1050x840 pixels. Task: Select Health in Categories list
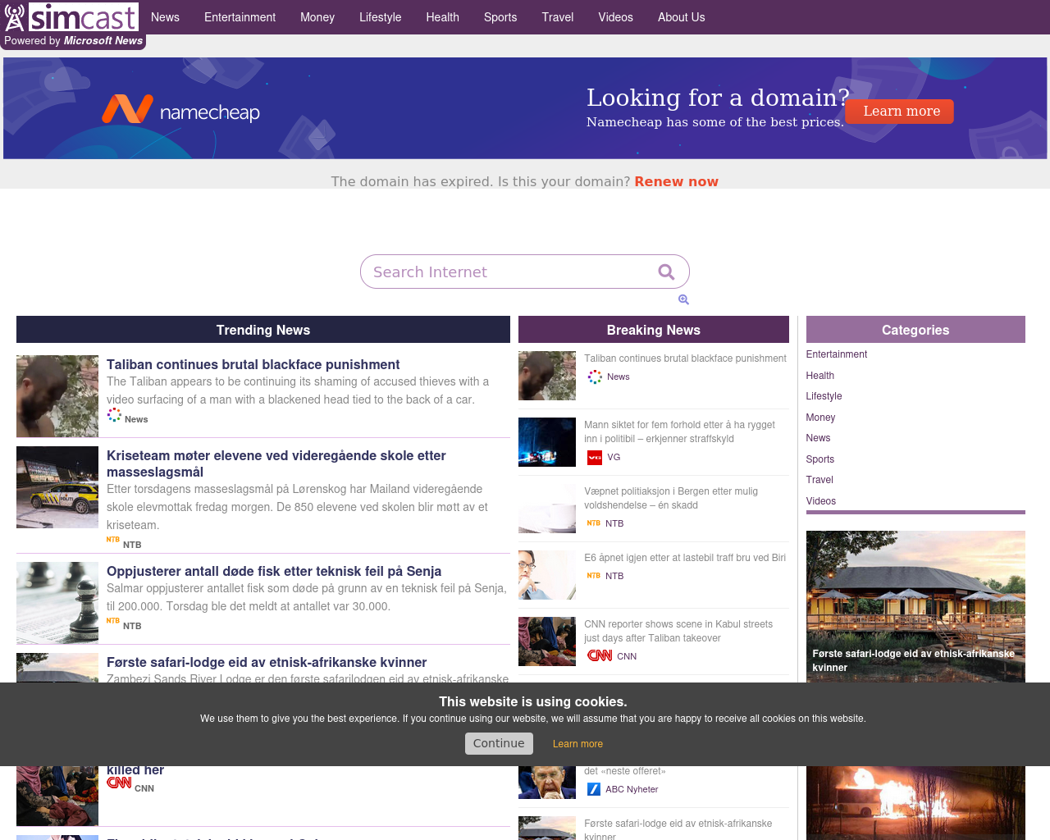819,376
